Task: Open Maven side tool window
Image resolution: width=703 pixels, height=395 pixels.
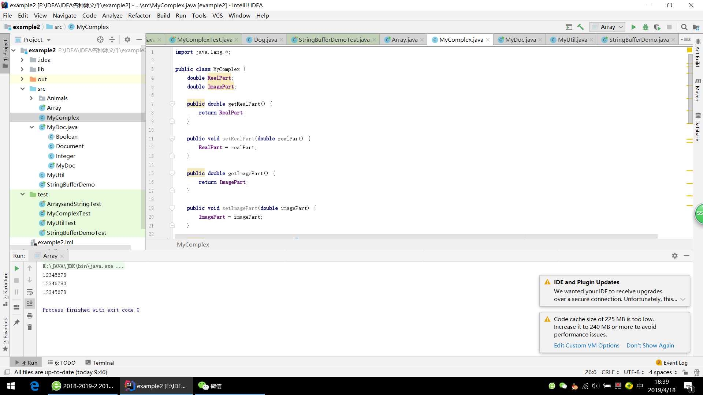Action: pos(698,90)
